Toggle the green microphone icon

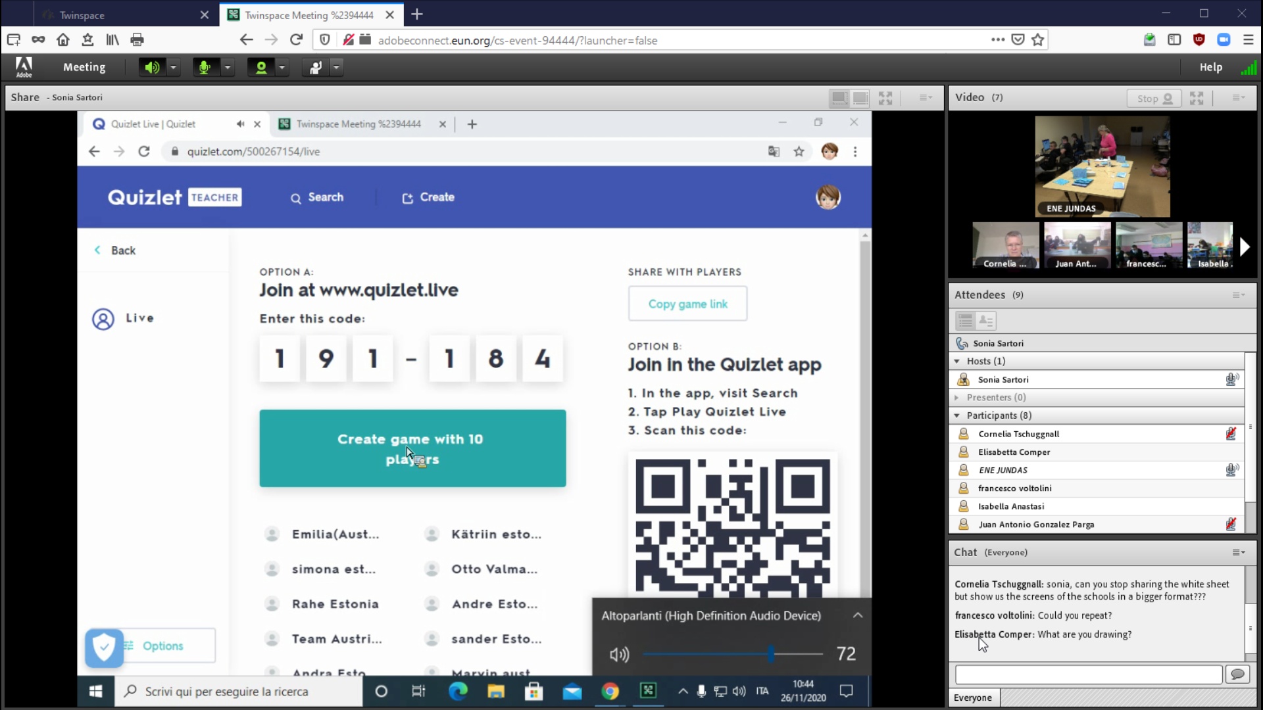pyautogui.click(x=205, y=67)
